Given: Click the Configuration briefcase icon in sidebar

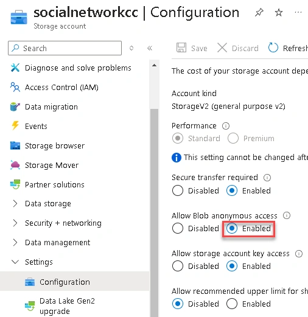Looking at the screenshot, I should pyautogui.click(x=30, y=282).
